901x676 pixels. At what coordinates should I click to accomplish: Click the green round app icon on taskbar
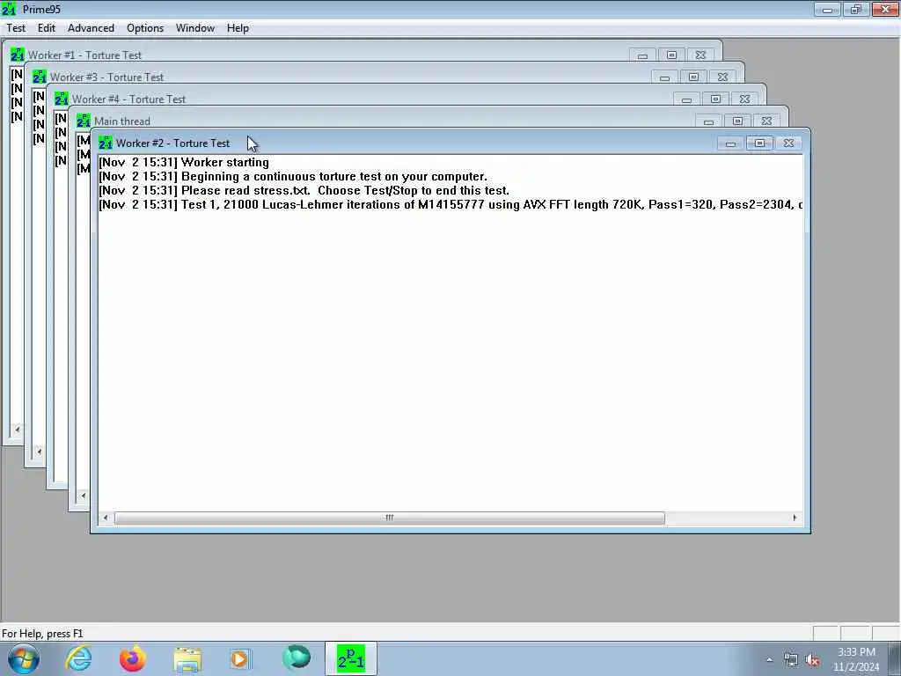click(x=297, y=658)
